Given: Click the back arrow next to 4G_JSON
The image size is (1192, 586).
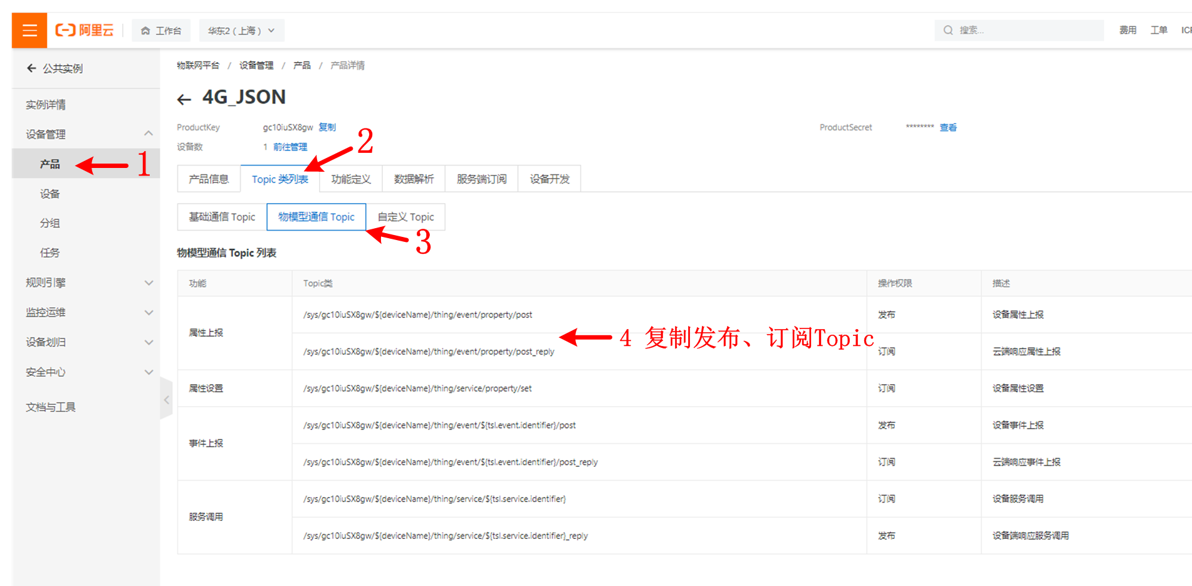Looking at the screenshot, I should pyautogui.click(x=184, y=99).
